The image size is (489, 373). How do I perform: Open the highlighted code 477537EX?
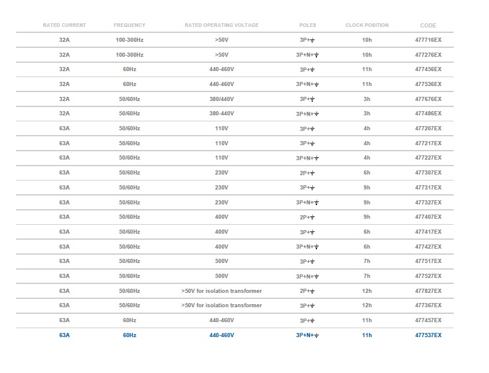pyautogui.click(x=428, y=335)
